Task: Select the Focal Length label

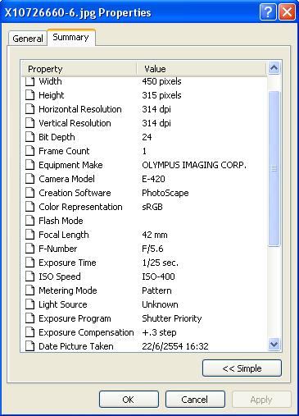Action: point(64,235)
